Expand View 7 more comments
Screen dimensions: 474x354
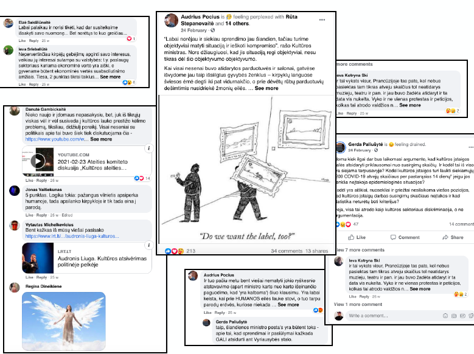click(x=360, y=250)
